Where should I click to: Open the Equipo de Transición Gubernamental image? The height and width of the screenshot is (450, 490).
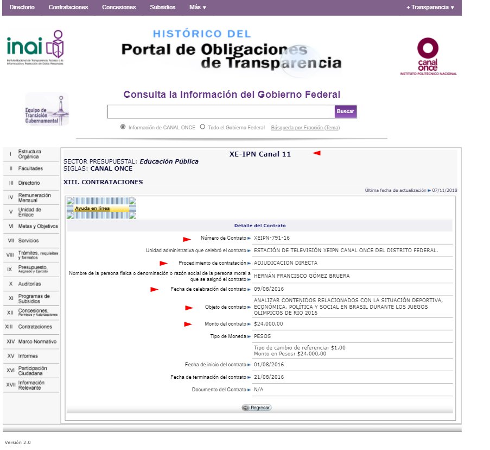pos(47,110)
